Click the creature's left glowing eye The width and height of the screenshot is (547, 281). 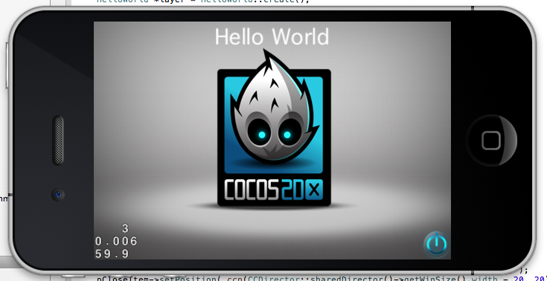click(262, 135)
